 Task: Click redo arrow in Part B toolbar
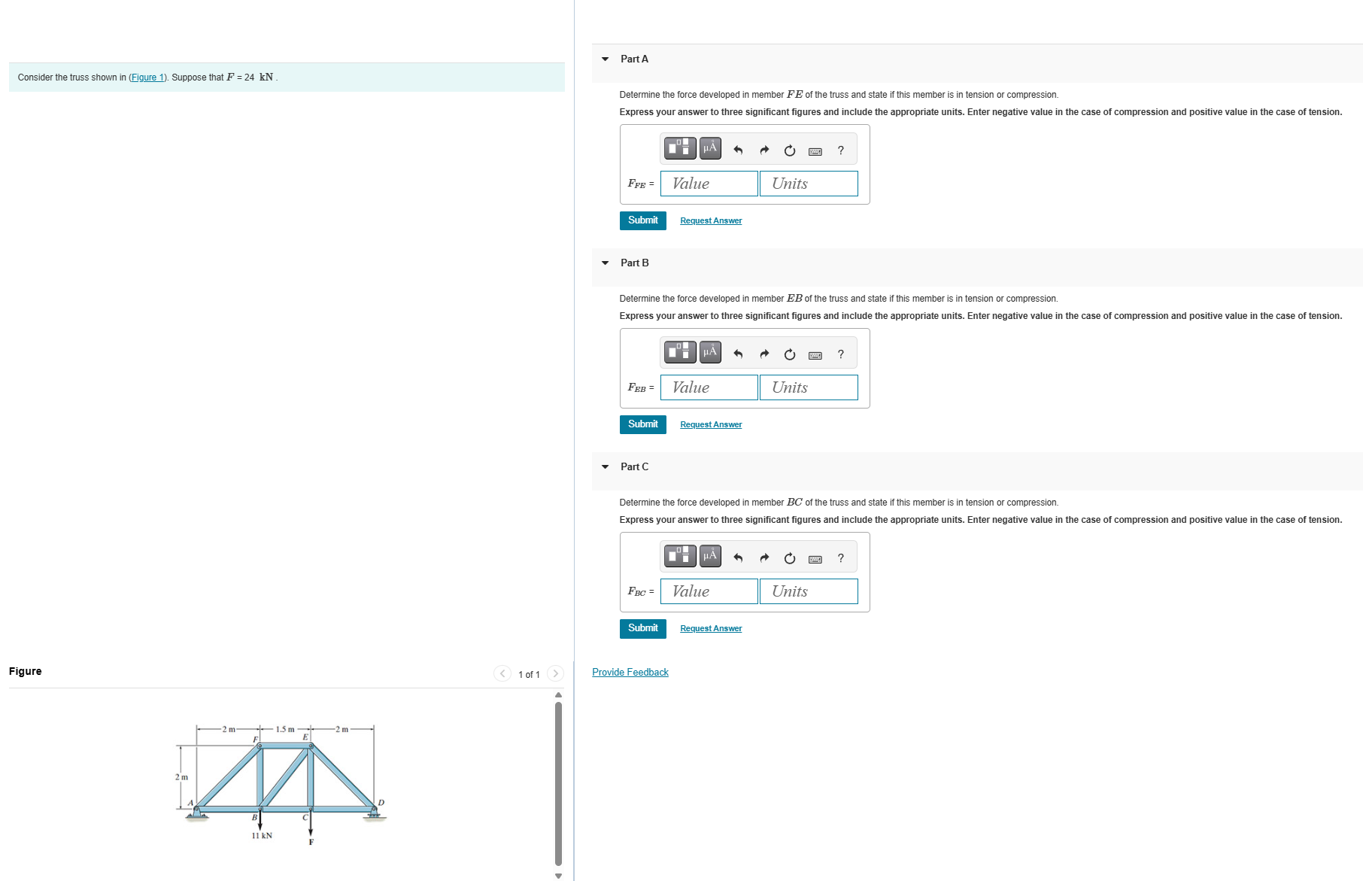(x=764, y=354)
